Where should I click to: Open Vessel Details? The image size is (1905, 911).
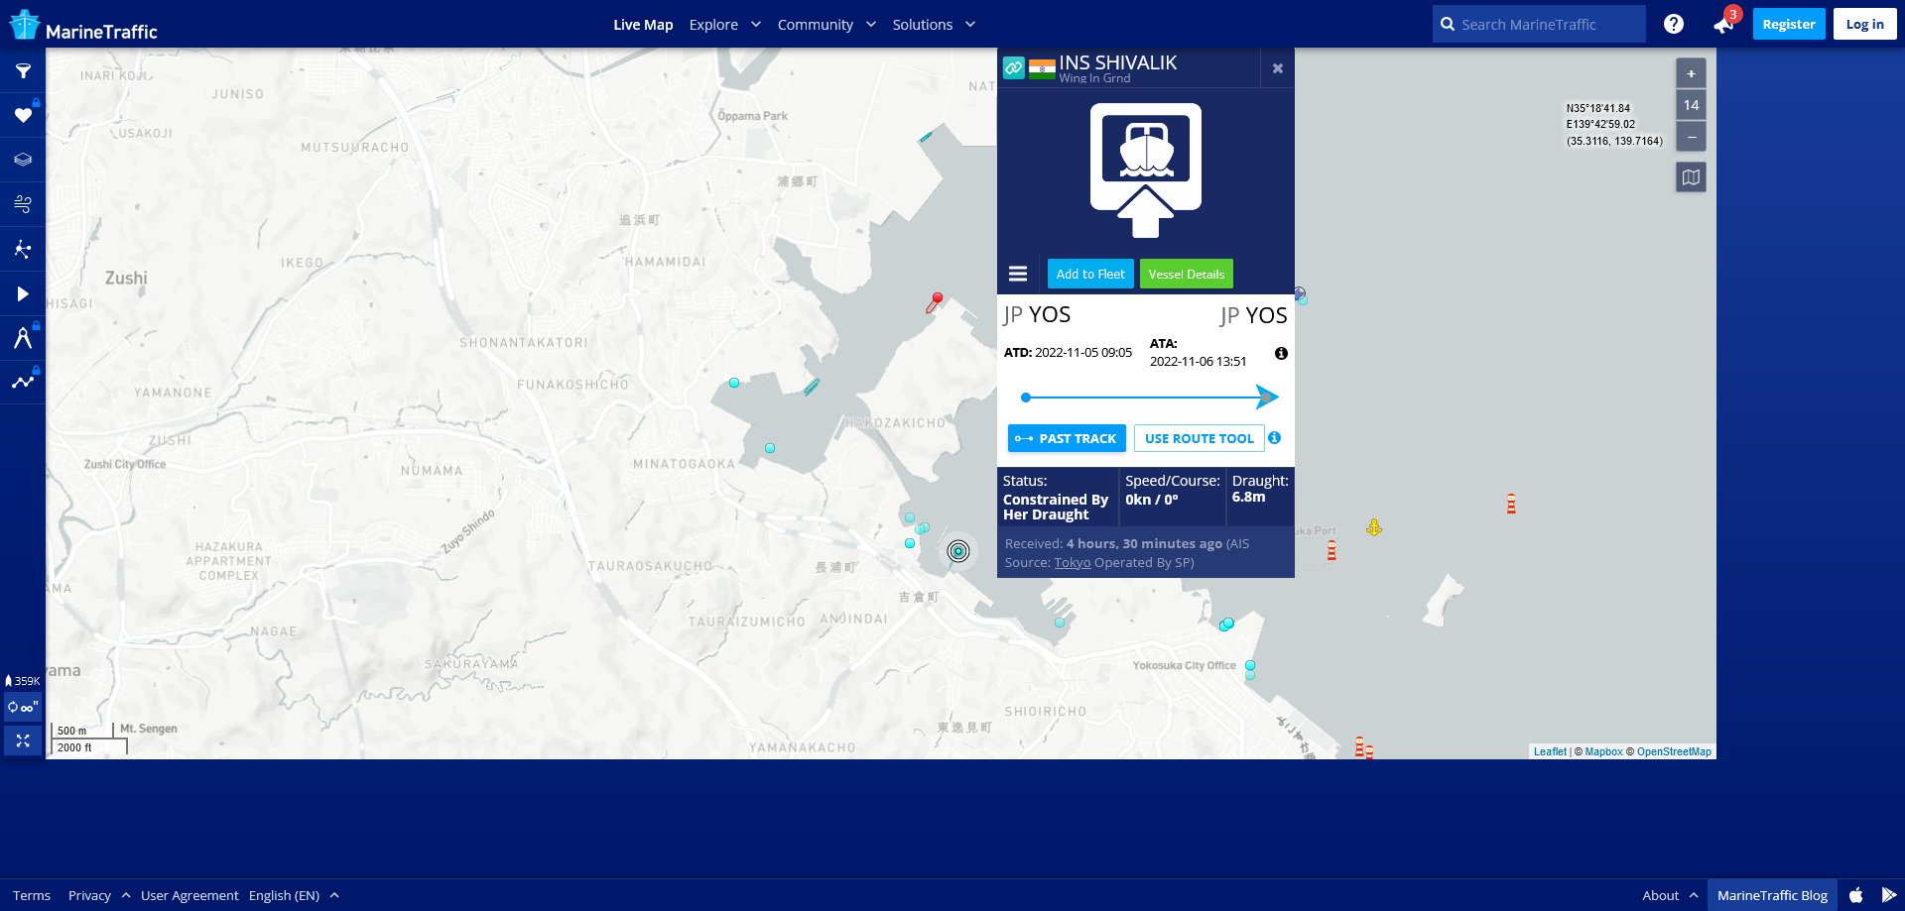1187,274
